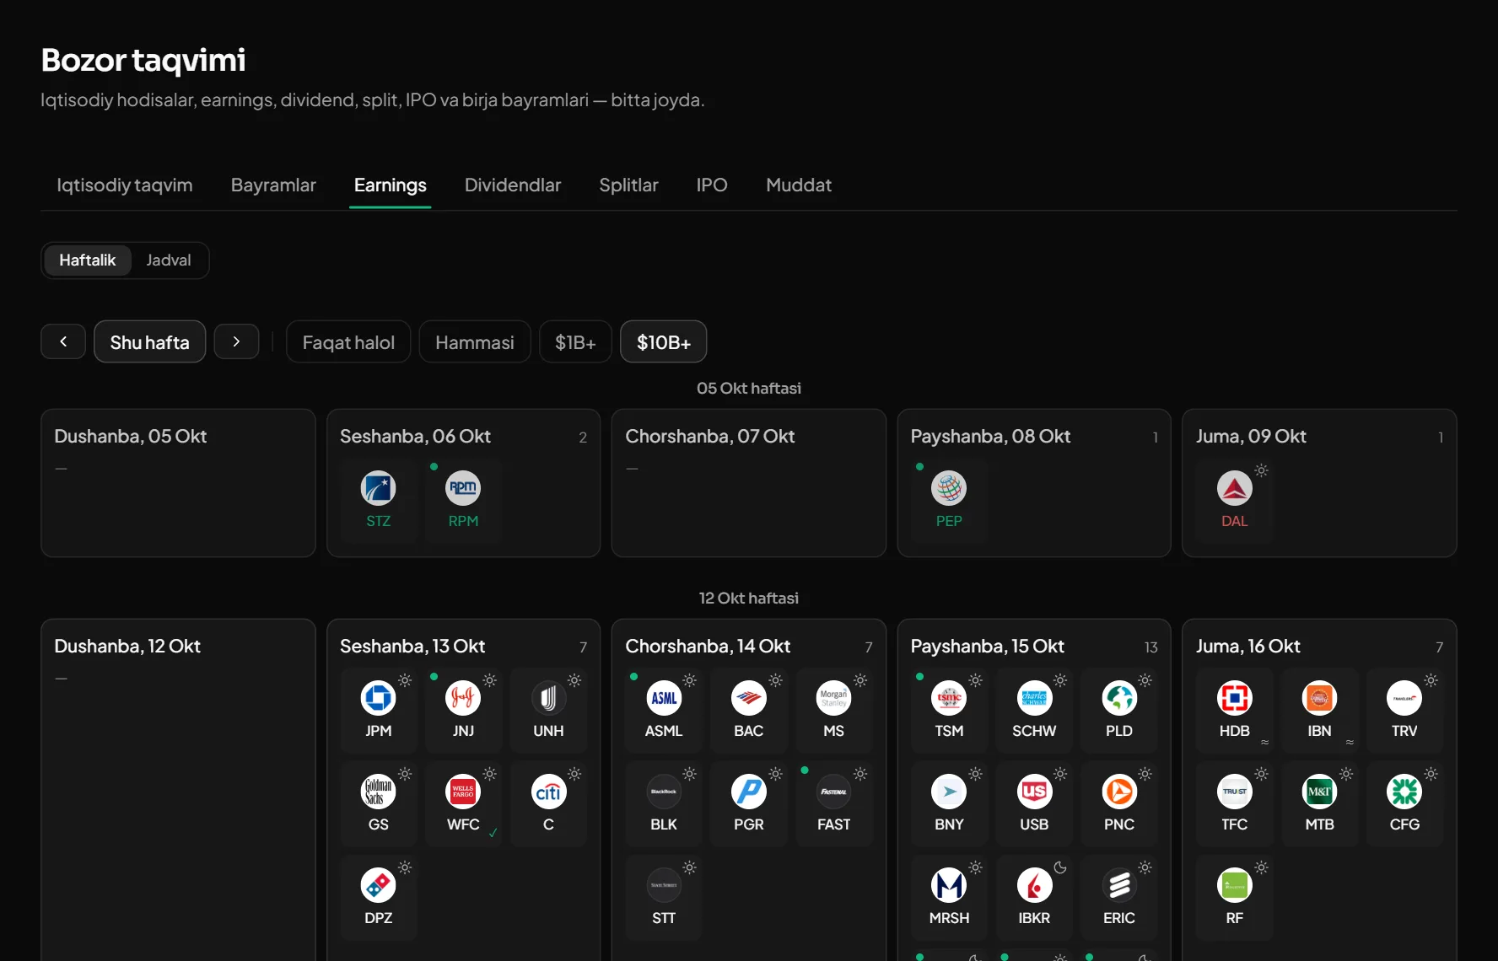Viewport: 1498px width, 961px height.
Task: Open the DAL earnings icon
Action: point(1234,488)
